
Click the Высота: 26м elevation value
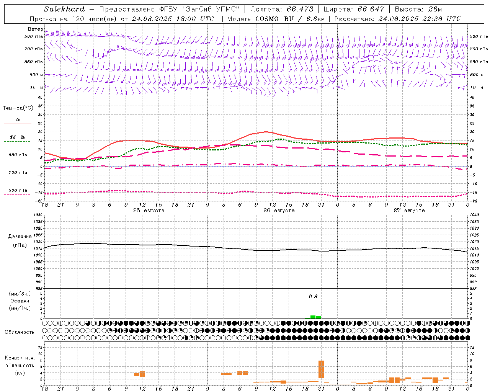418,9
